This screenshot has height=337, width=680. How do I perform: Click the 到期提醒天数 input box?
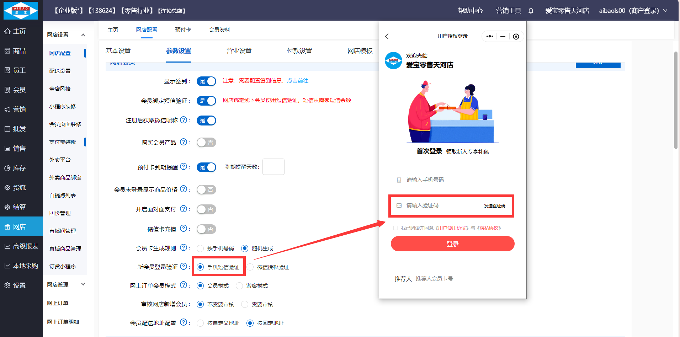[x=273, y=167]
